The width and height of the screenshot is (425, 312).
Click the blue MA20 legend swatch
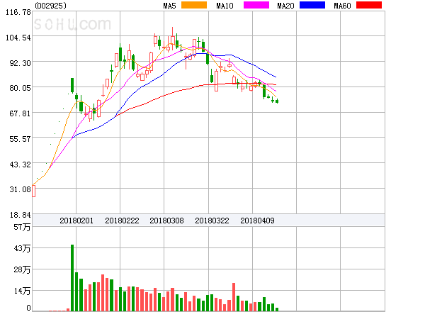point(312,5)
